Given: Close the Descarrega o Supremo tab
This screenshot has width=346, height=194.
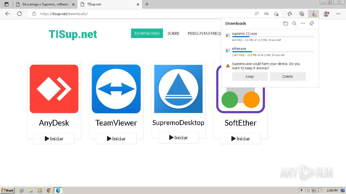Looking at the screenshot, I should click(x=73, y=4).
